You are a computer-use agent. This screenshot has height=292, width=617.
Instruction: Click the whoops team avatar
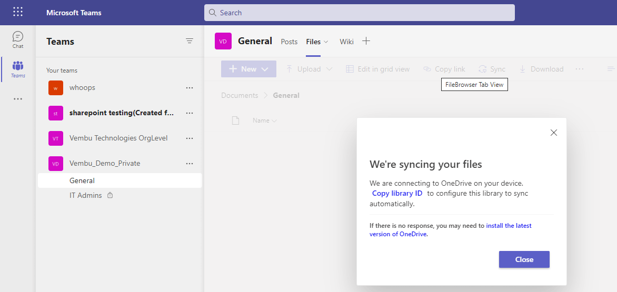55,88
